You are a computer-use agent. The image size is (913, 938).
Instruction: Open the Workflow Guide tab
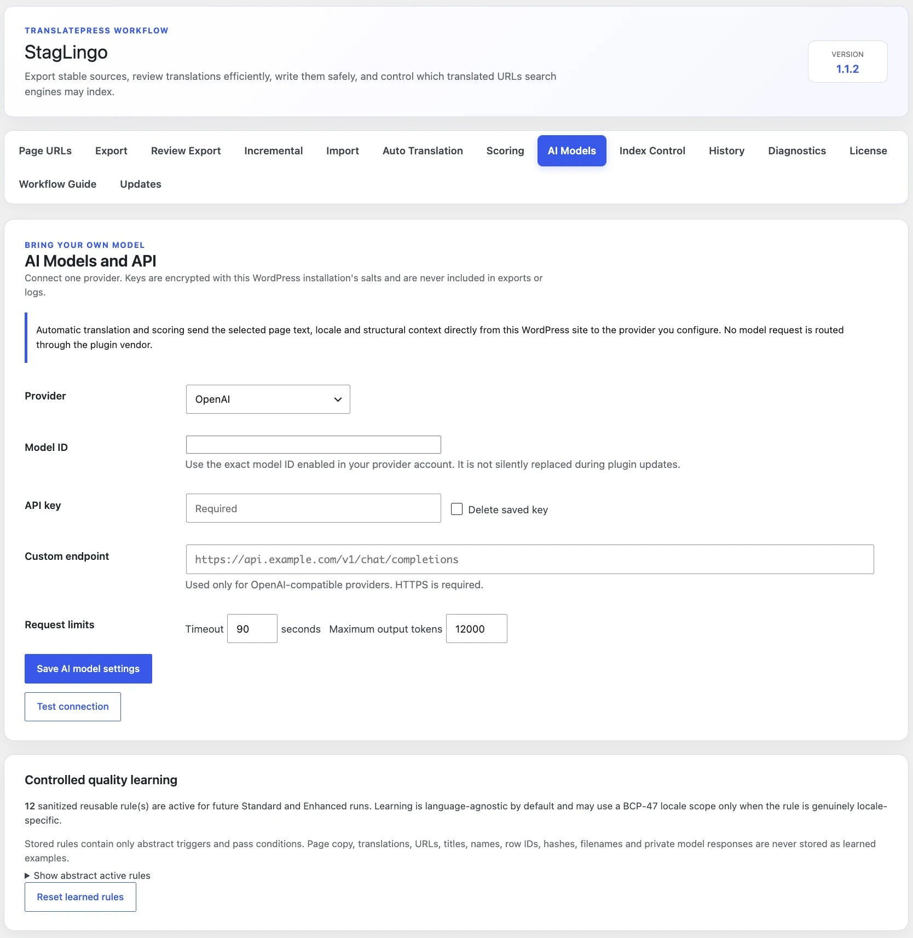[58, 184]
